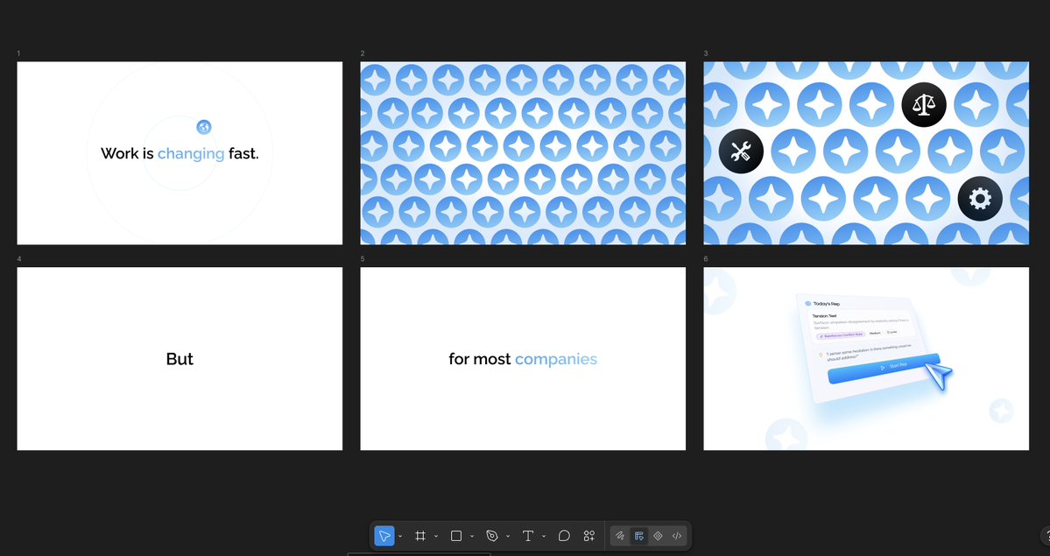Select the Frame tool
The width and height of the screenshot is (1050, 556).
420,536
